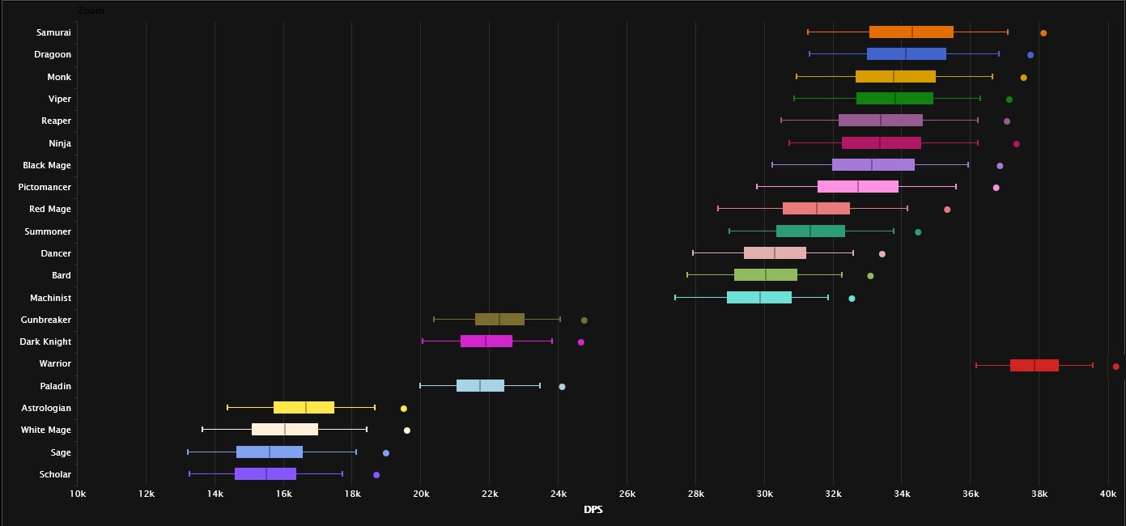Click the Dark Knight magenta box

tap(487, 341)
